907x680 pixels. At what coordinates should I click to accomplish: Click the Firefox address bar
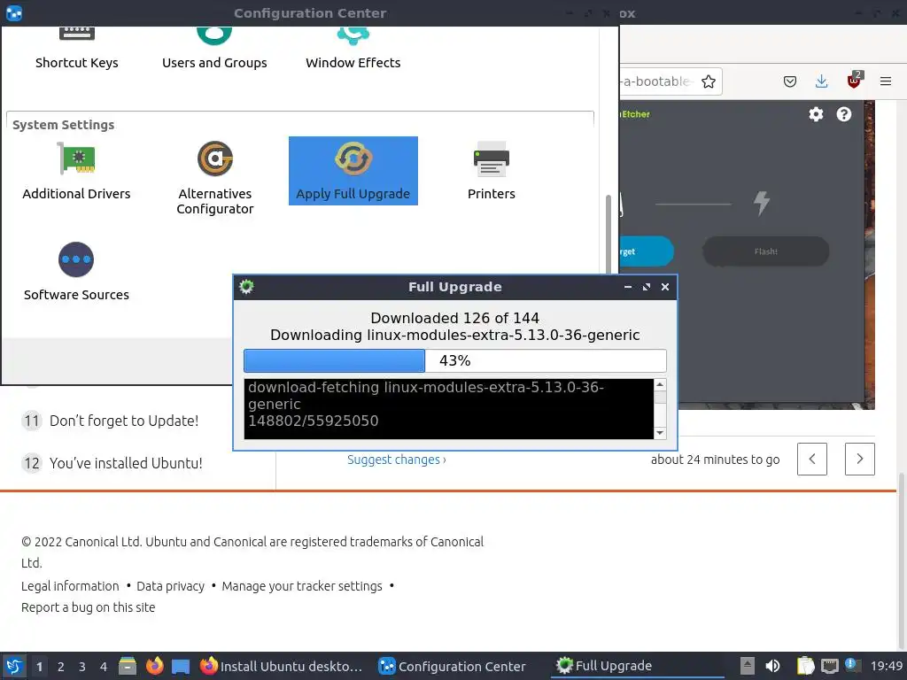tap(670, 81)
